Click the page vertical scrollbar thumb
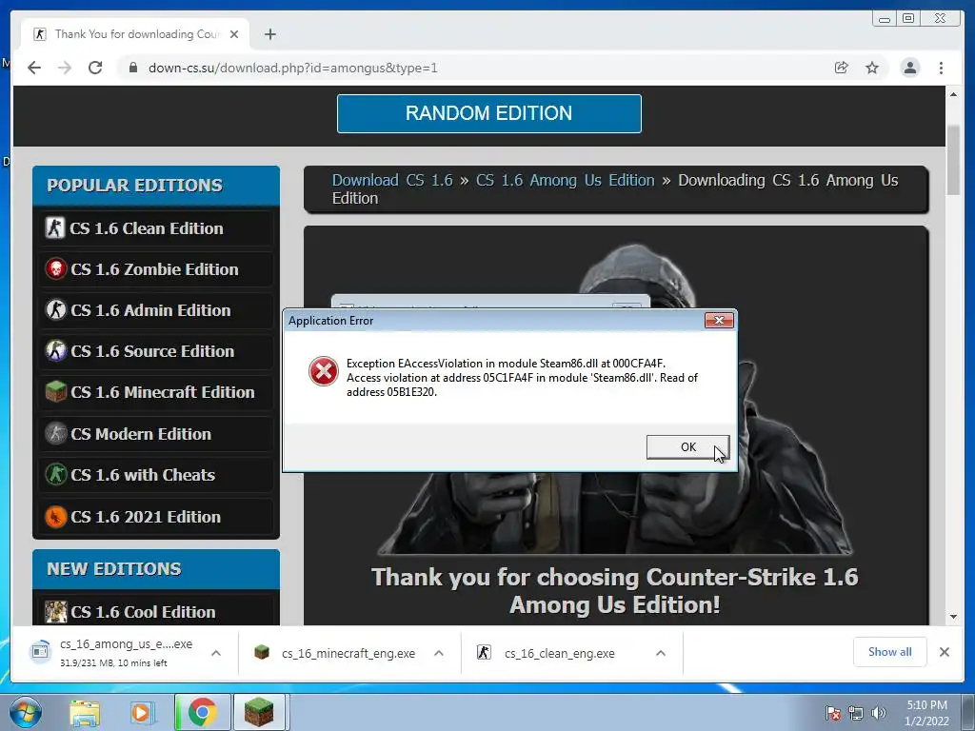975x731 pixels. click(953, 160)
